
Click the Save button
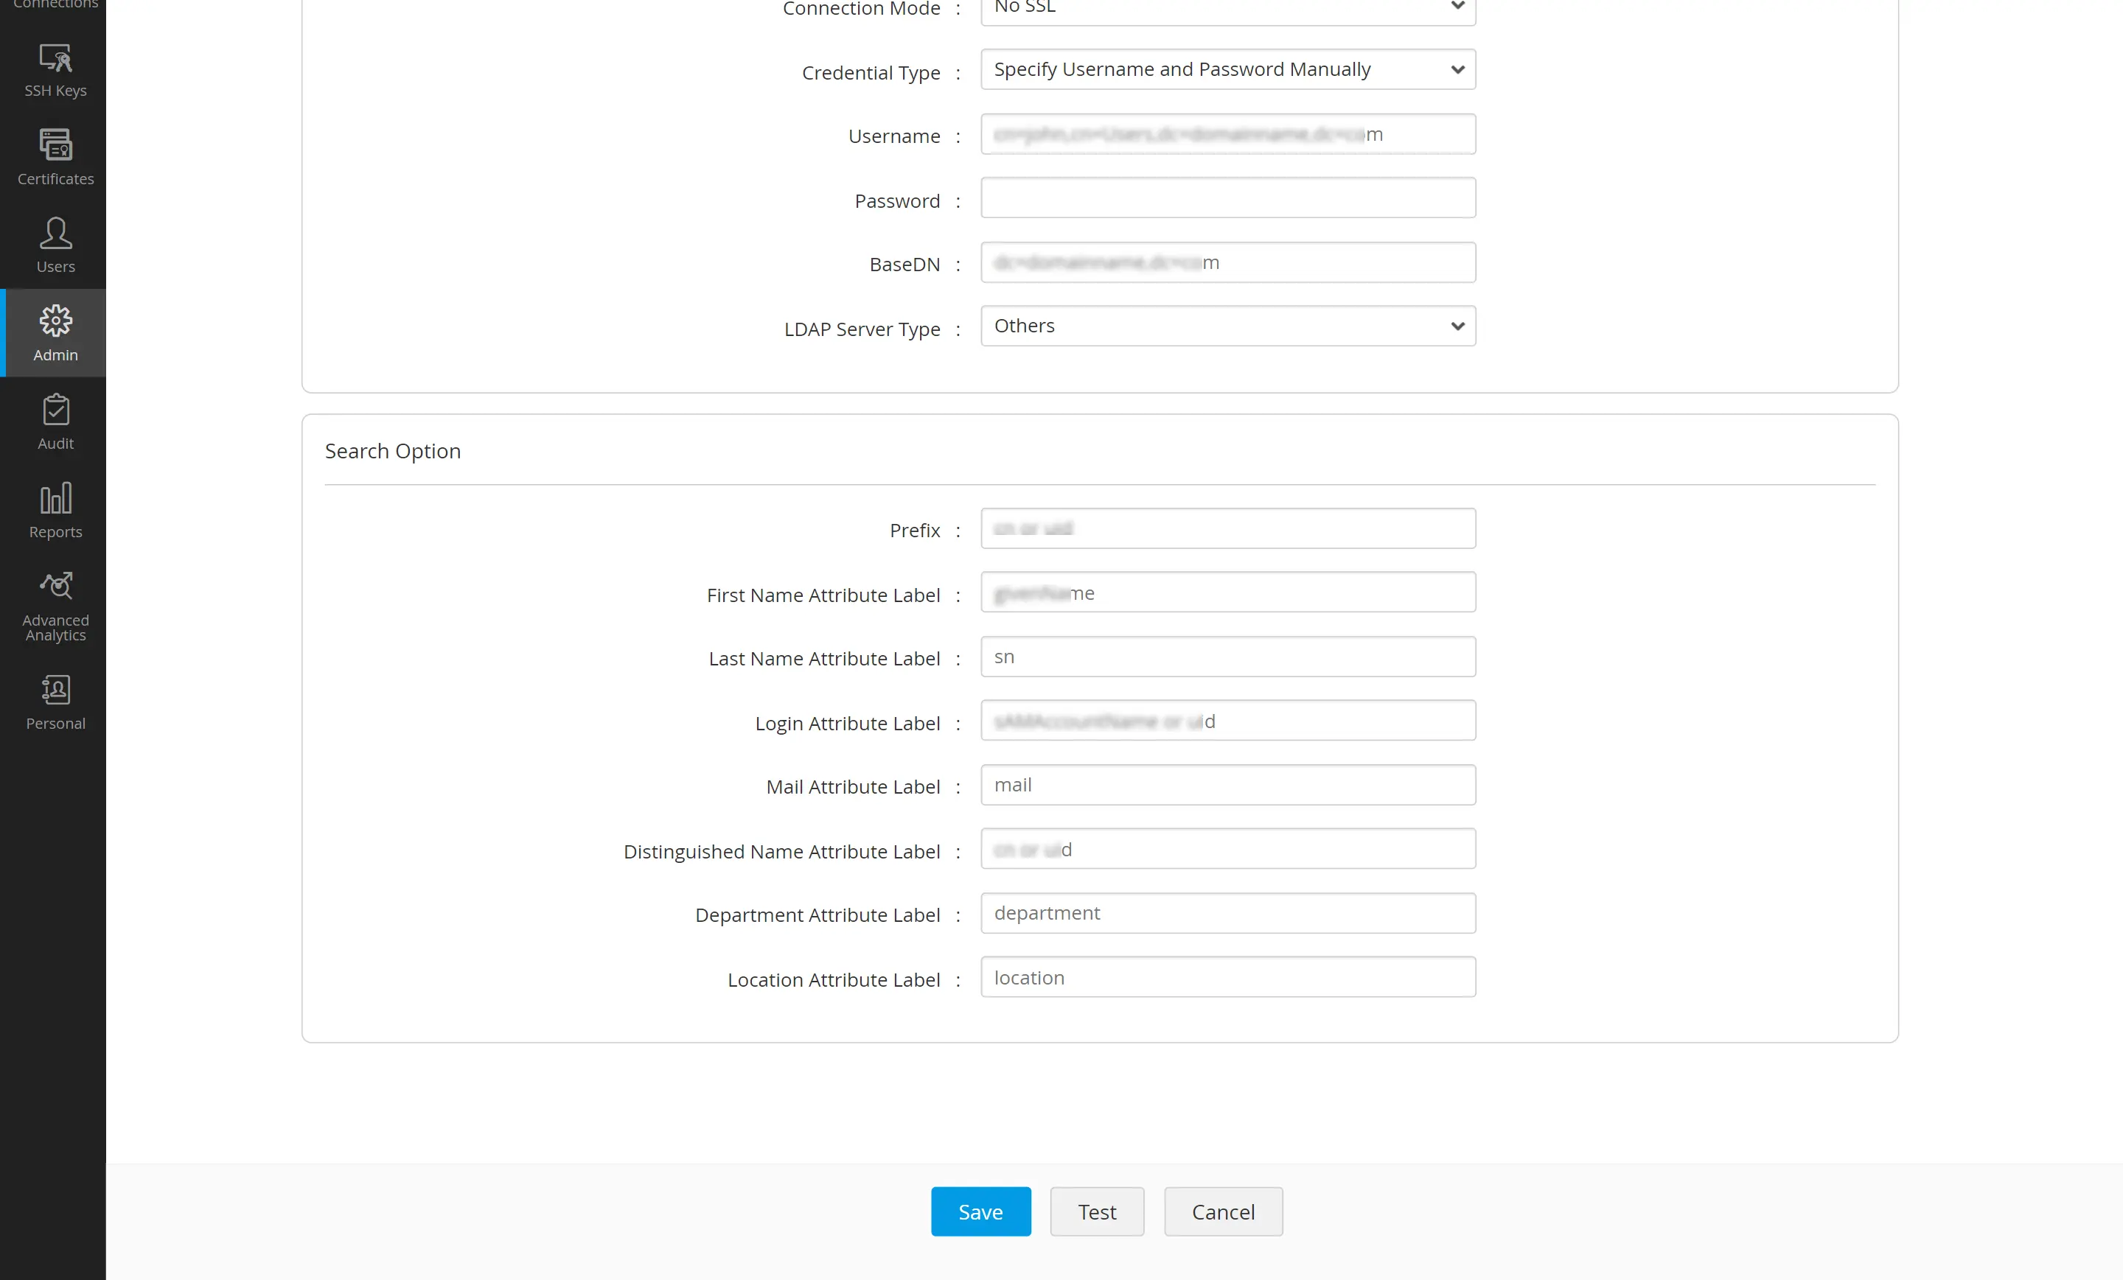tap(980, 1211)
